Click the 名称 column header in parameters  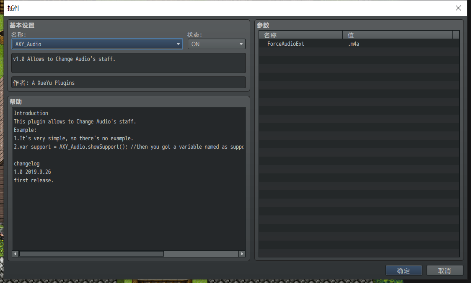tap(301, 35)
